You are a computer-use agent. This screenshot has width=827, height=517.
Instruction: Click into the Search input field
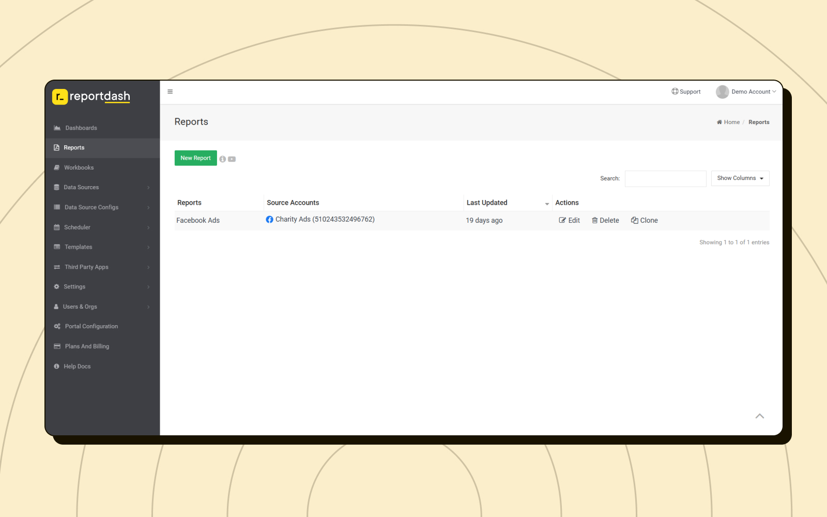665,178
